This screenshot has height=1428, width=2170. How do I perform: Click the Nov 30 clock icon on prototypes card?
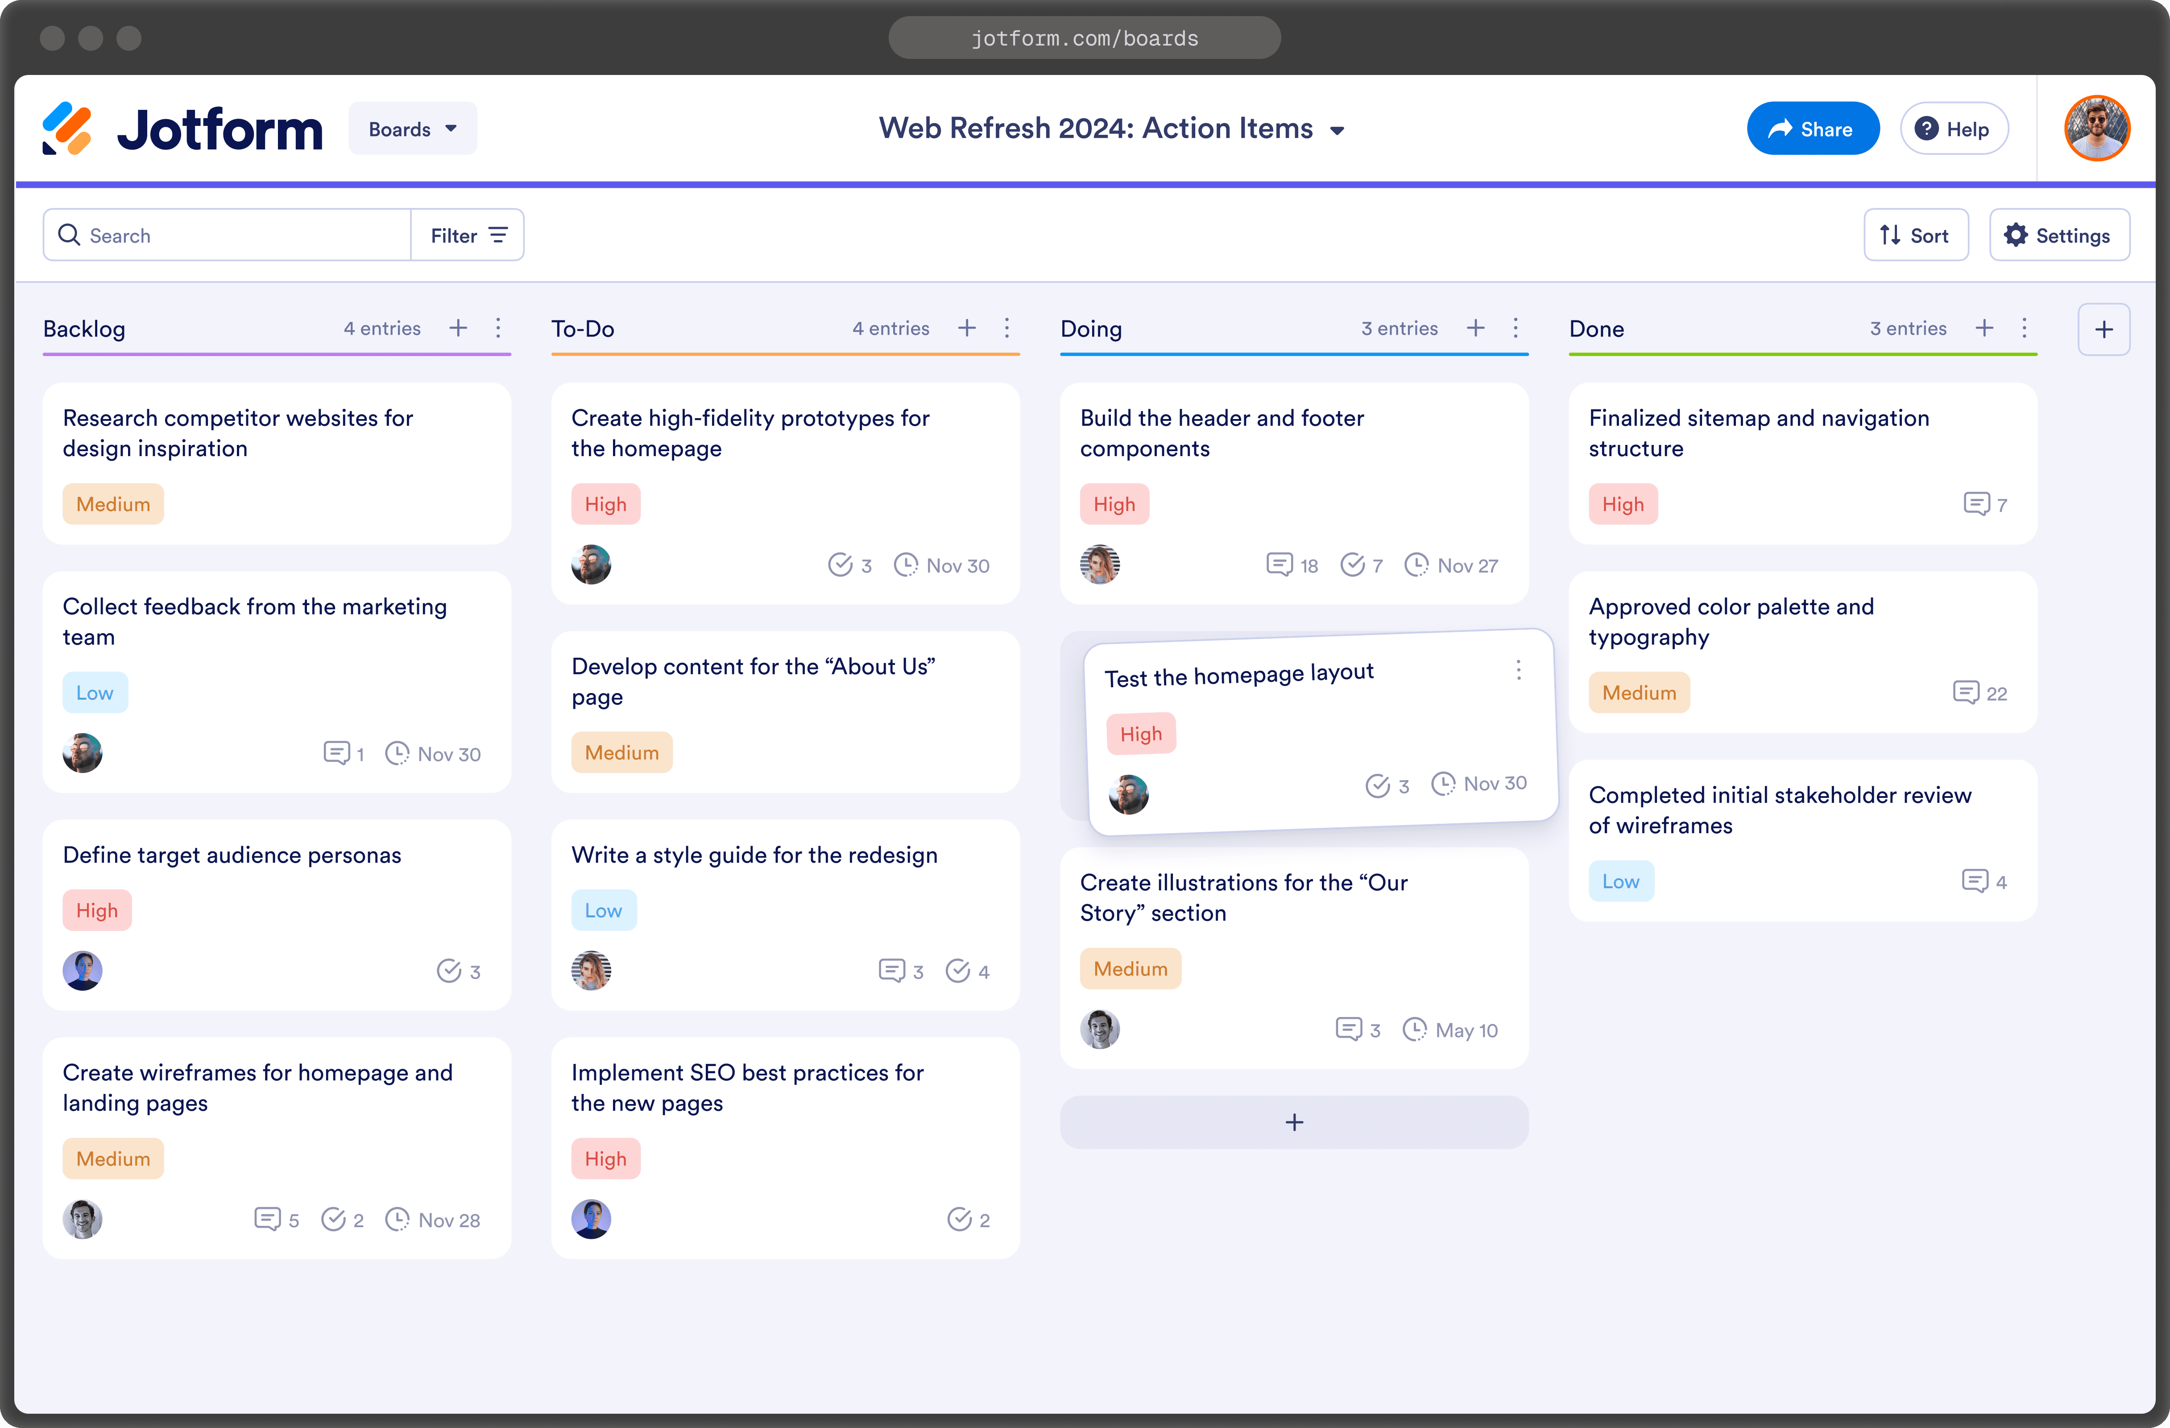click(905, 565)
